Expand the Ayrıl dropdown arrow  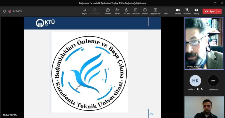[219, 11]
